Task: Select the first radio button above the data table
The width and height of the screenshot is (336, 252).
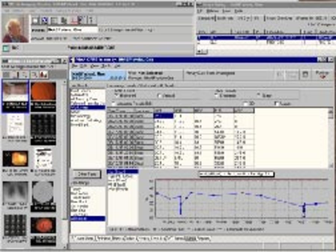Action: [x=117, y=95]
